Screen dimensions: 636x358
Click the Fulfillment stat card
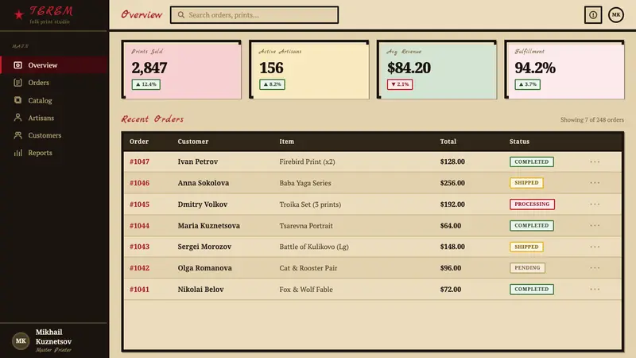pyautogui.click(x=564, y=69)
